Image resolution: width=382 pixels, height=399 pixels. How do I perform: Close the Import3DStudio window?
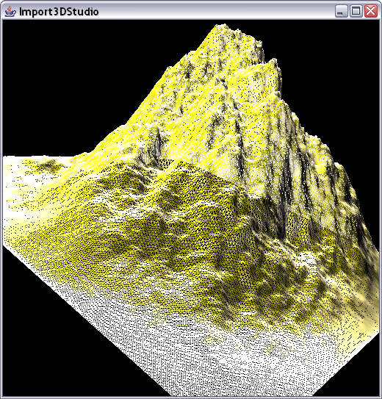point(371,12)
